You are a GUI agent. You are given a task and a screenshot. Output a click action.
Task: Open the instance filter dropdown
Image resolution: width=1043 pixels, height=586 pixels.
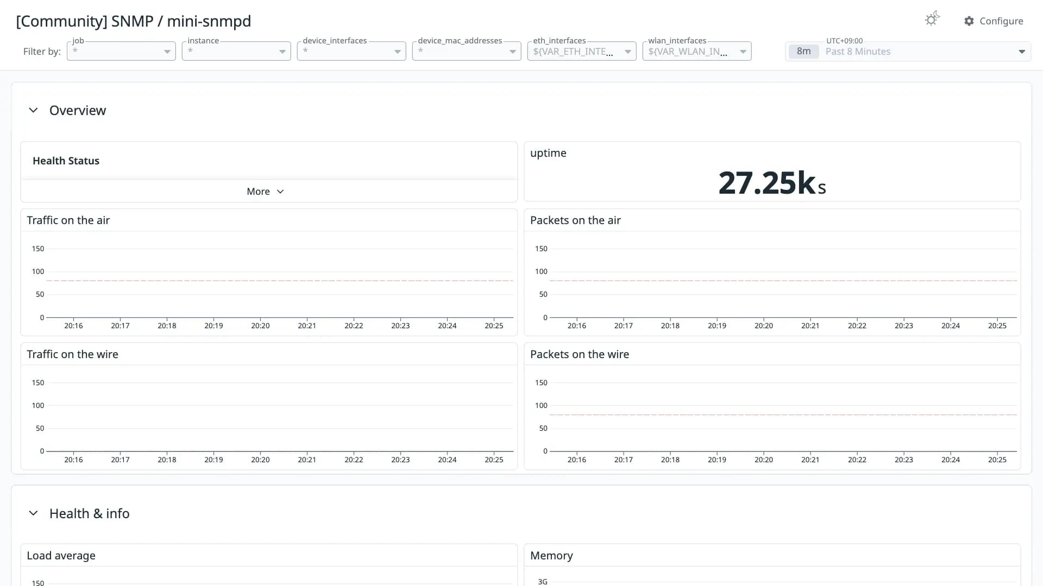pos(236,51)
